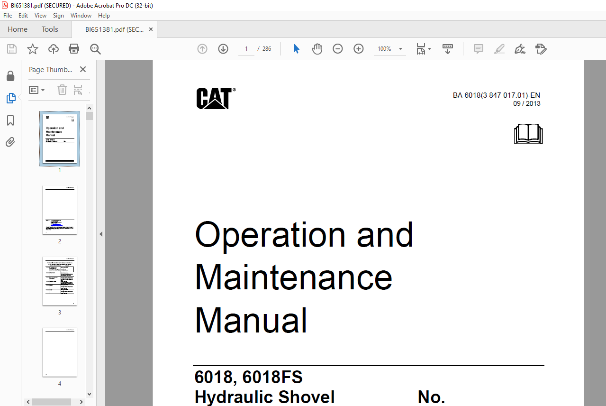Open the File menu
Screen dimensions: 606x406
tap(8, 16)
